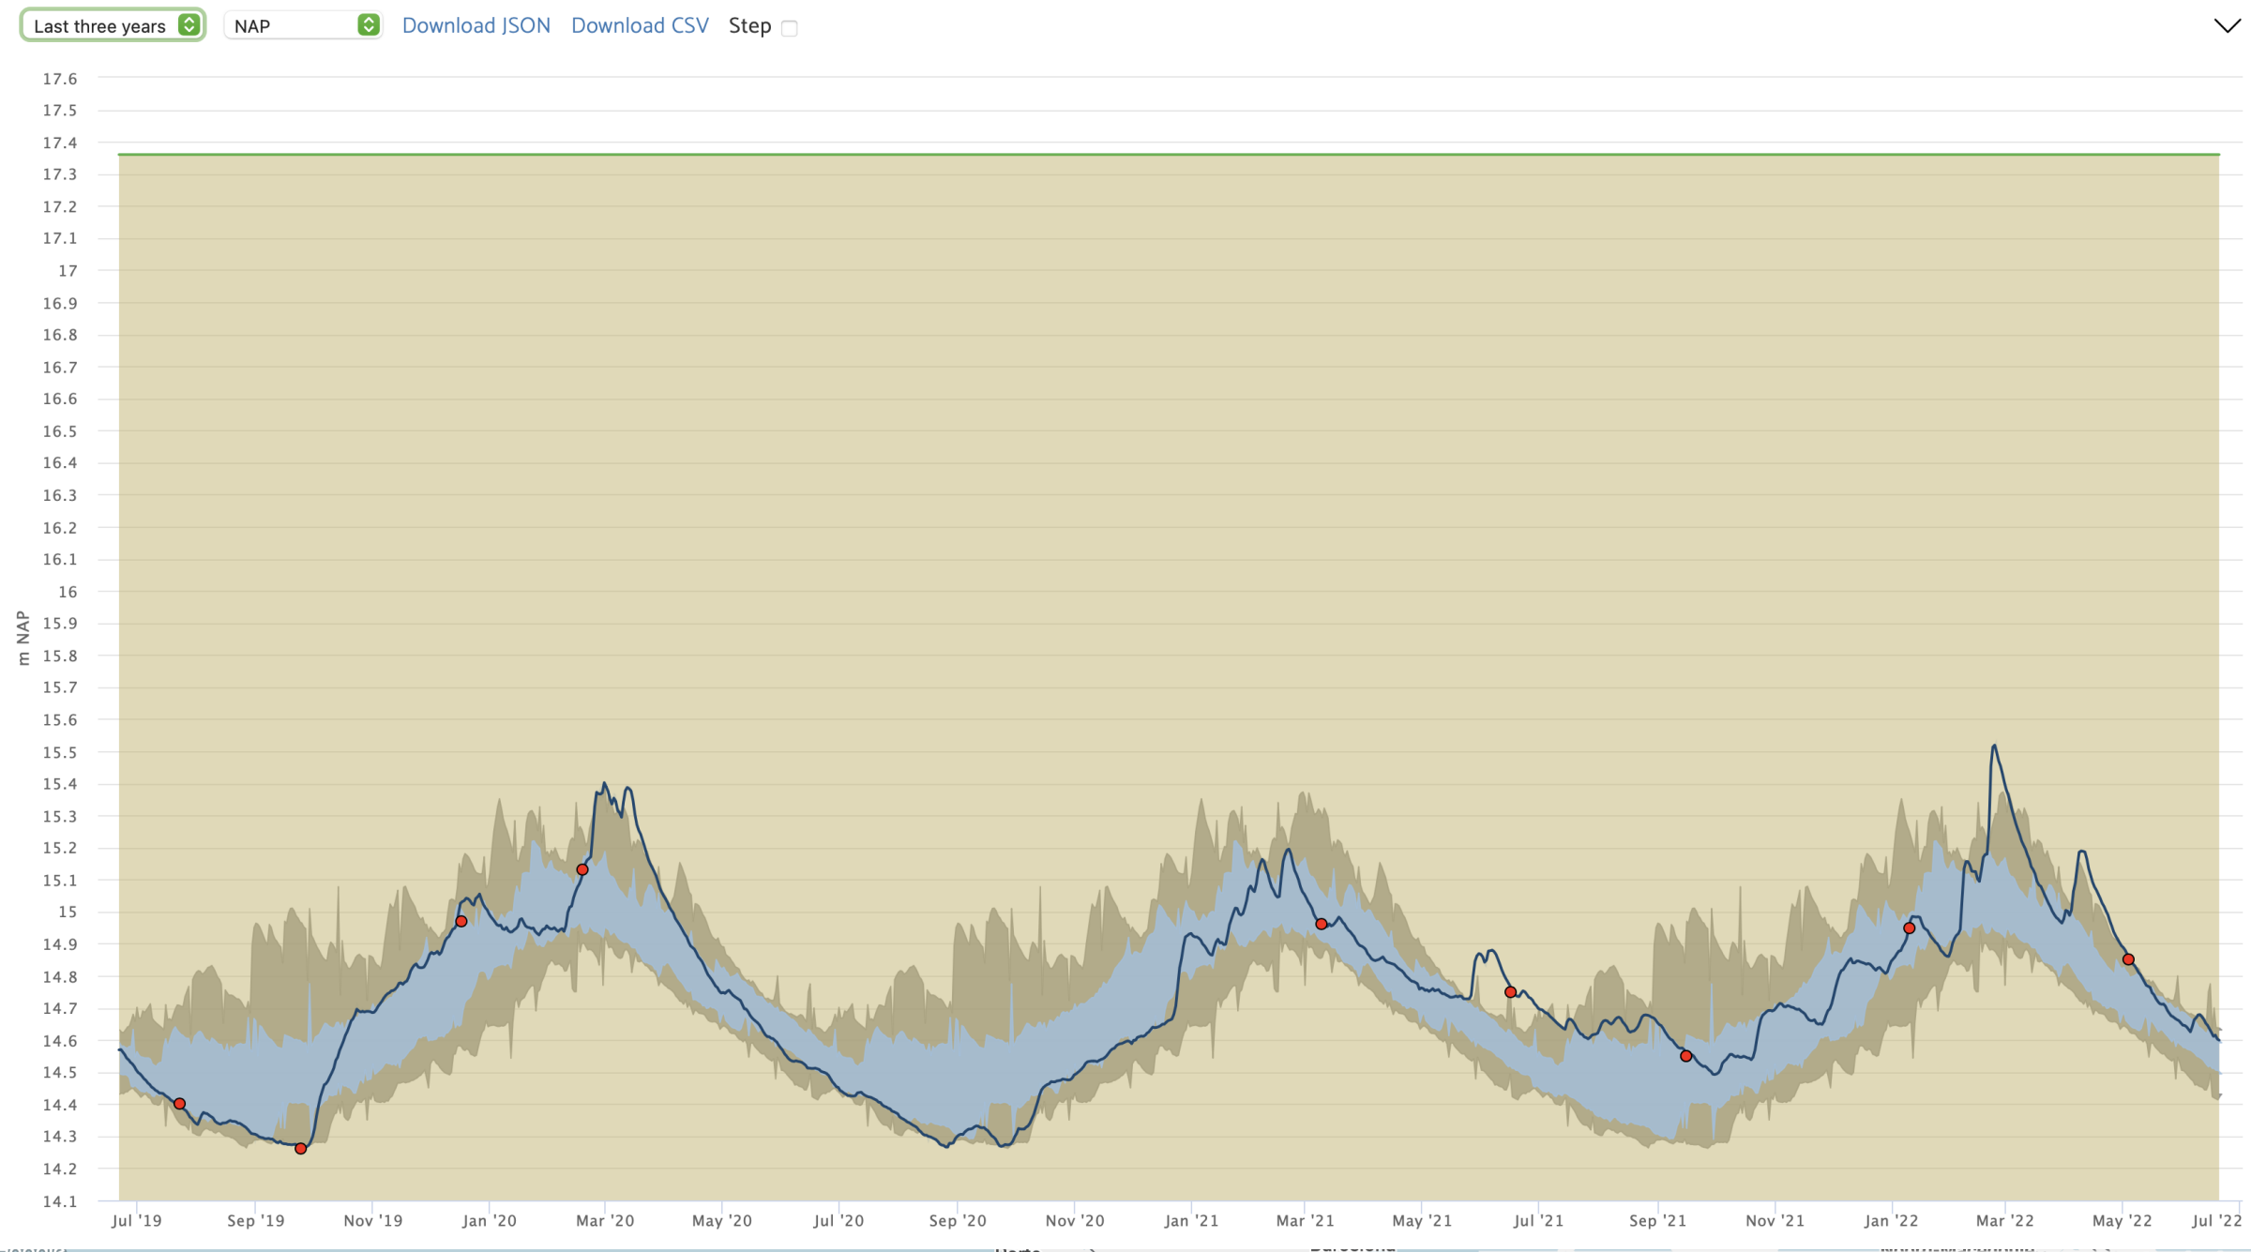Viewport: 2251px width, 1252px height.
Task: Click the '17.6' y-axis tick label
Action: pyautogui.click(x=60, y=79)
